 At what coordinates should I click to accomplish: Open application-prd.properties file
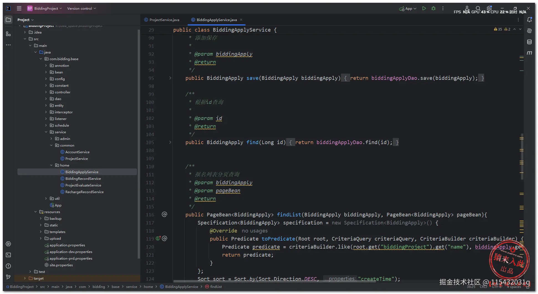68,258
